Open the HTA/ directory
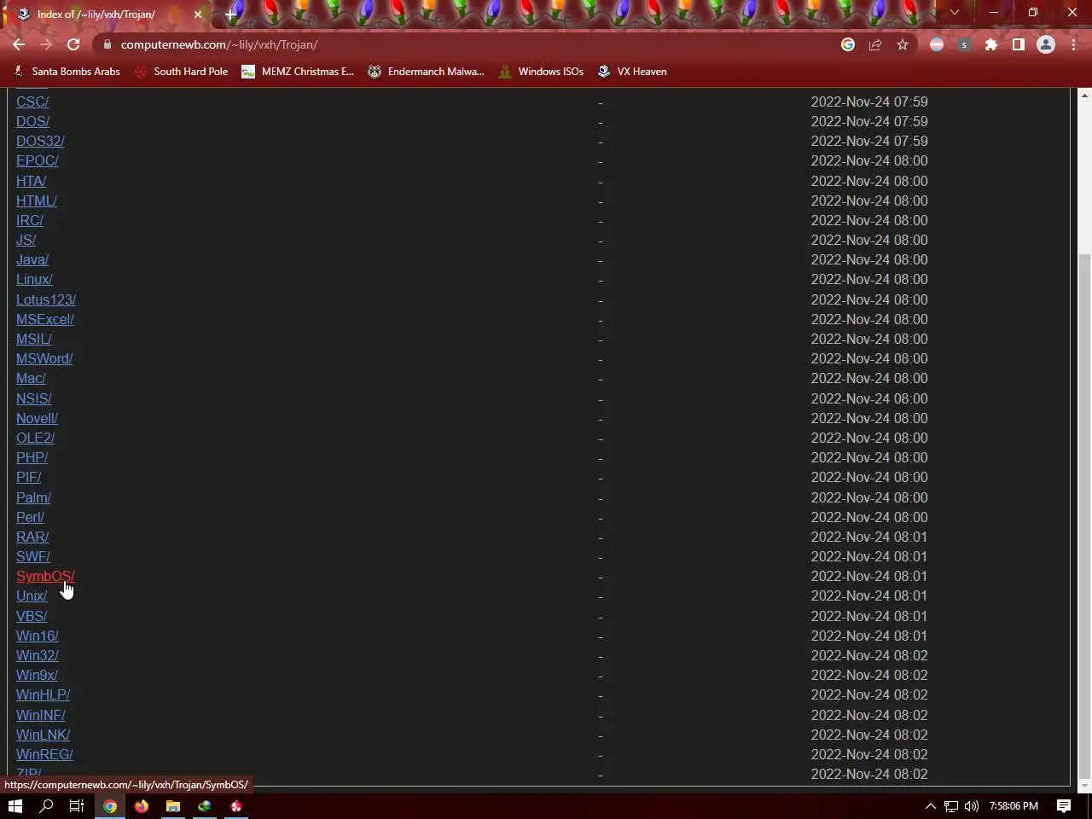The width and height of the screenshot is (1092, 819). [31, 181]
